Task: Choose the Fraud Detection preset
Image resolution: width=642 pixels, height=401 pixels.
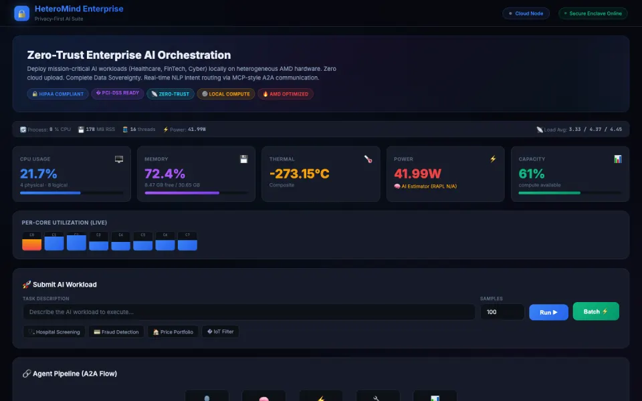Action: tap(116, 332)
